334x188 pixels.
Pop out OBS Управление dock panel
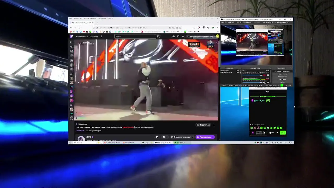point(291,68)
